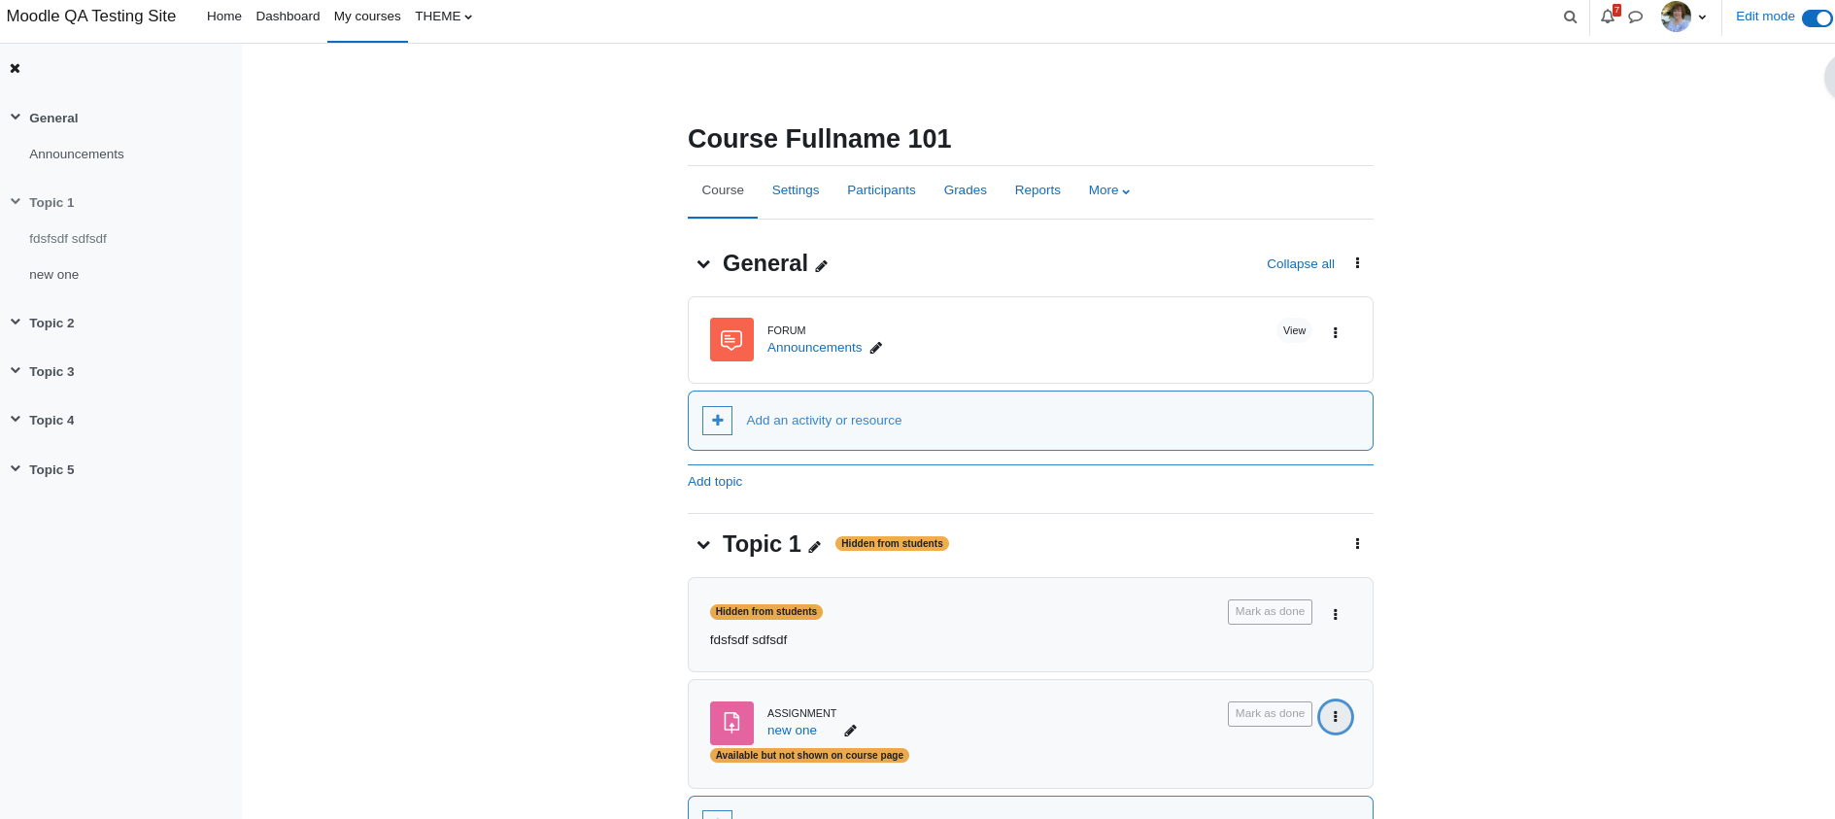Open the THEME dropdown menu
The height and width of the screenshot is (819, 1835).
pos(443,17)
